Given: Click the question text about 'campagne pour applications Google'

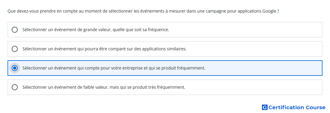Looking at the screenshot, I should point(143,11).
